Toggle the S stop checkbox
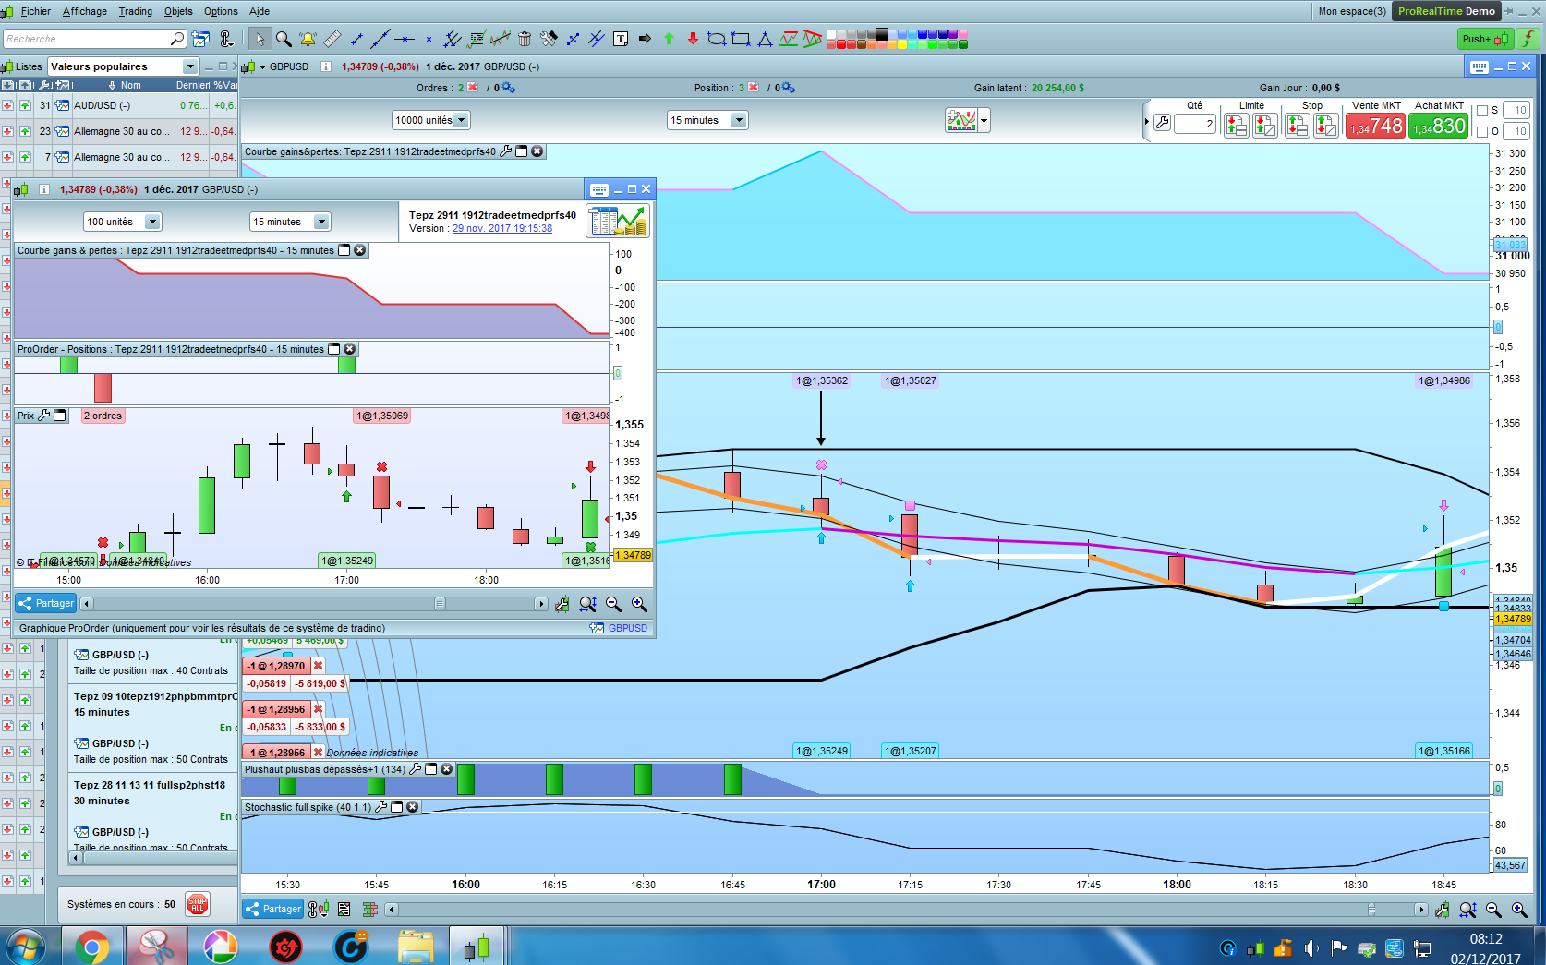Screen dimensions: 1546x965 tap(1482, 111)
